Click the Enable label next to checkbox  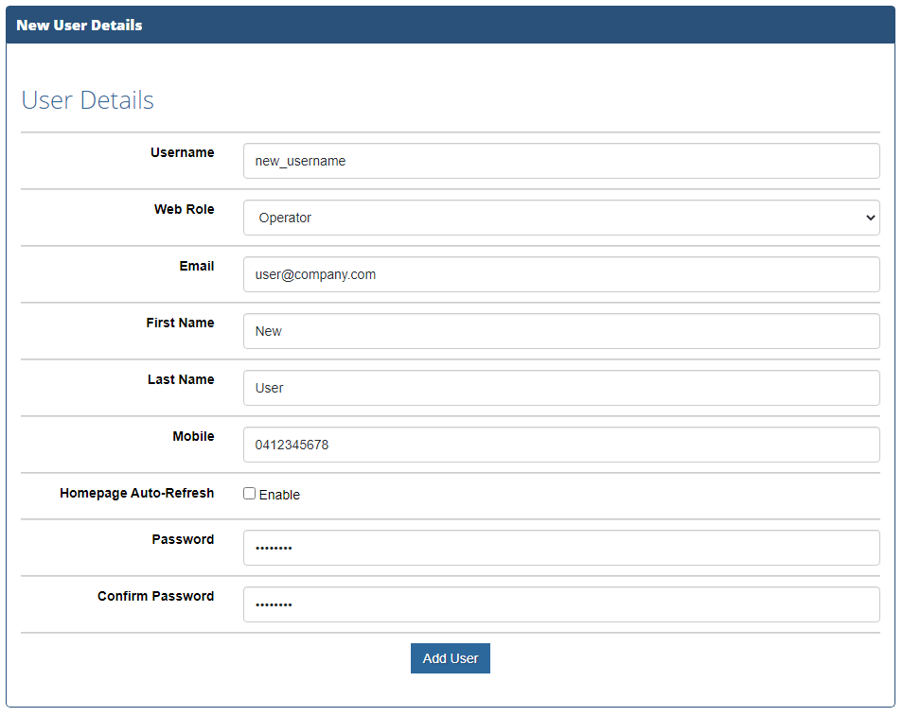tap(279, 495)
